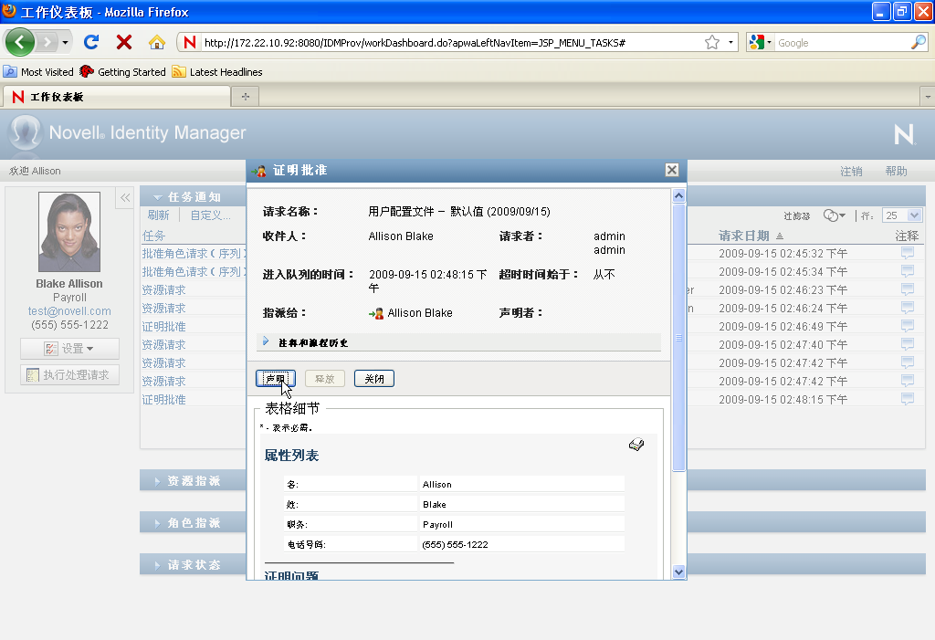Click the Firefox back navigation arrow

click(20, 42)
